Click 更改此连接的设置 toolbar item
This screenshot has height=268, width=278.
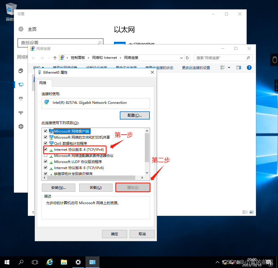click(196, 68)
